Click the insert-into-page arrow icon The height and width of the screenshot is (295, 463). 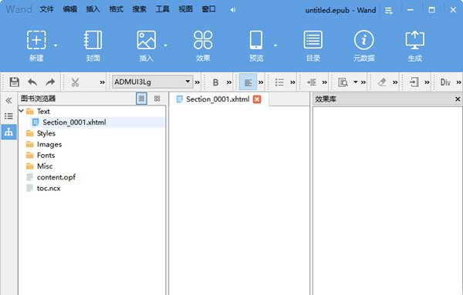coord(414,82)
